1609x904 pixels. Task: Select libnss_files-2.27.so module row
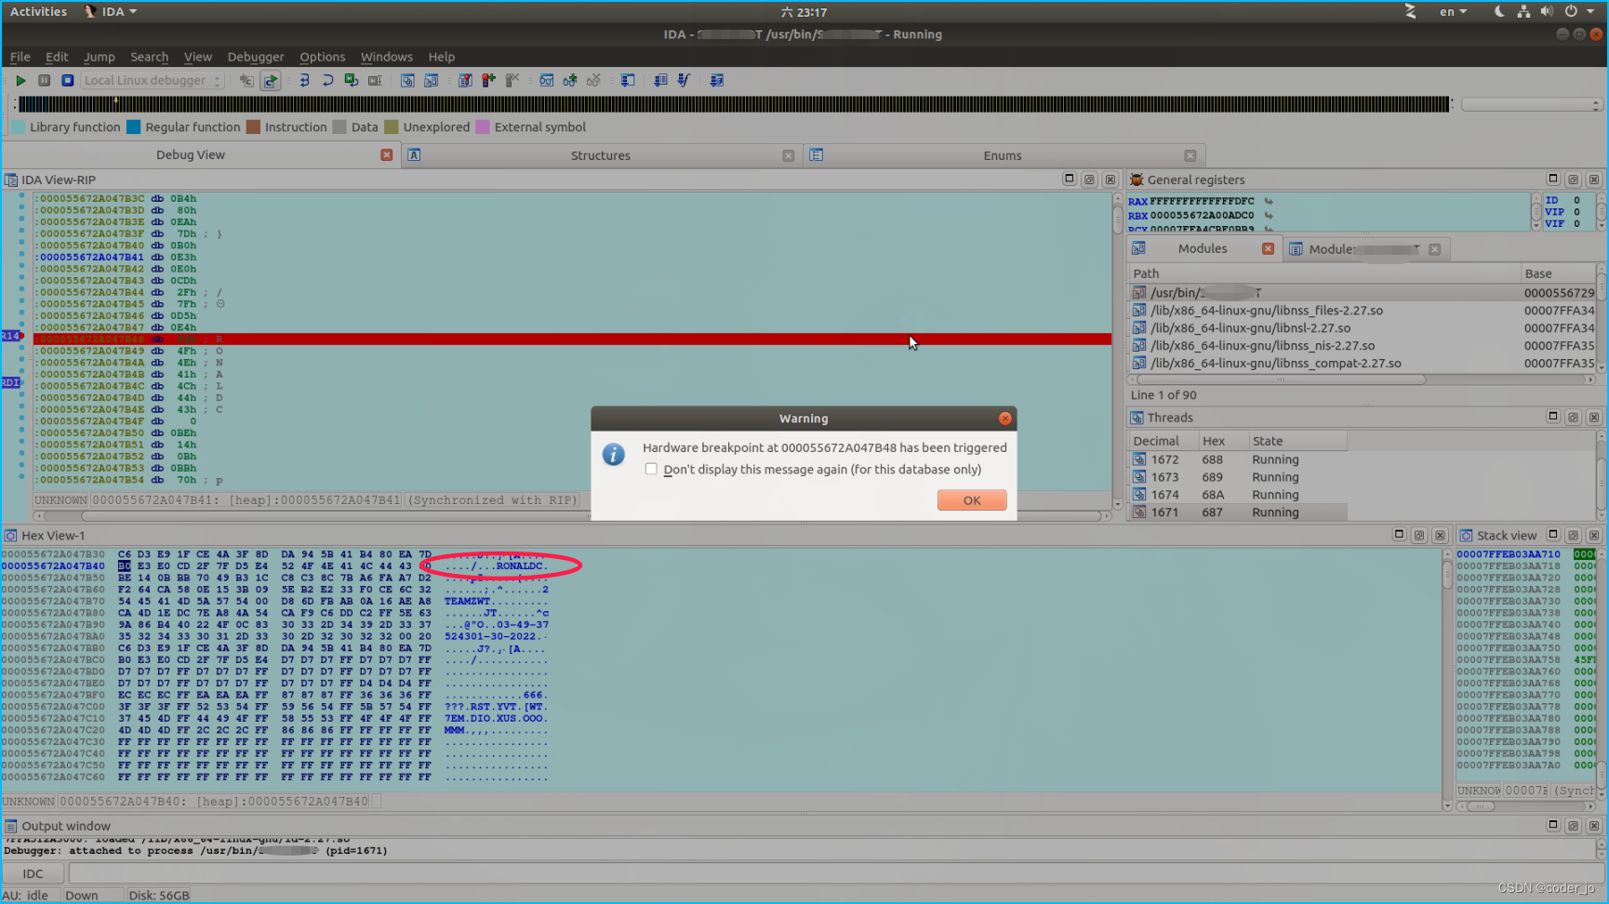click(1362, 311)
